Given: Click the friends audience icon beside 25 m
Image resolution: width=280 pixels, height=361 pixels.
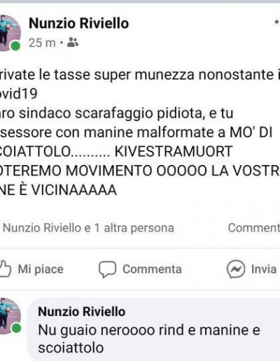Looking at the screenshot, I should [73, 42].
